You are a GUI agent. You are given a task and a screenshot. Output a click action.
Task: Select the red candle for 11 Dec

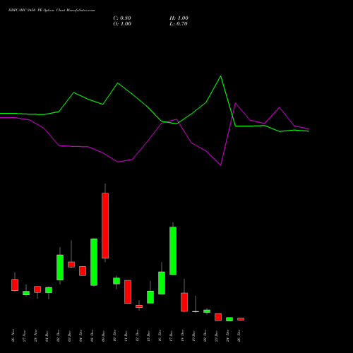[x=128, y=292]
